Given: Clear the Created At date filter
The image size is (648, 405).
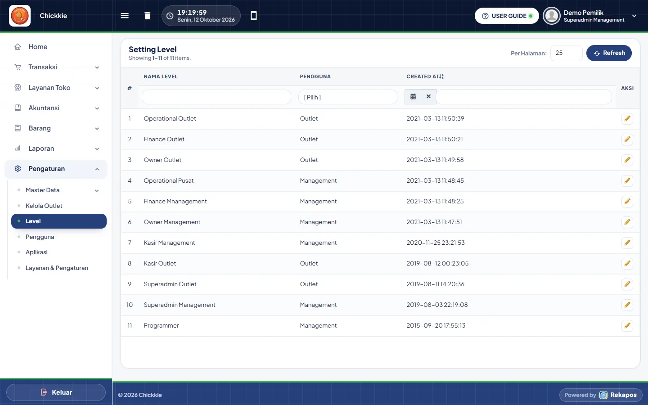Looking at the screenshot, I should 428,97.
